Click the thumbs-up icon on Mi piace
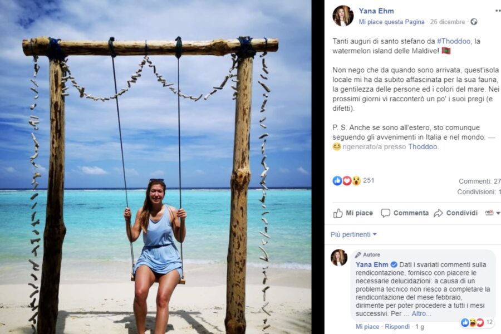The image size is (501, 334). coord(338,213)
